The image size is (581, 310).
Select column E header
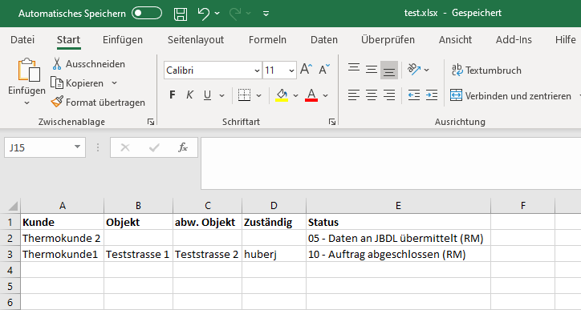(398, 206)
